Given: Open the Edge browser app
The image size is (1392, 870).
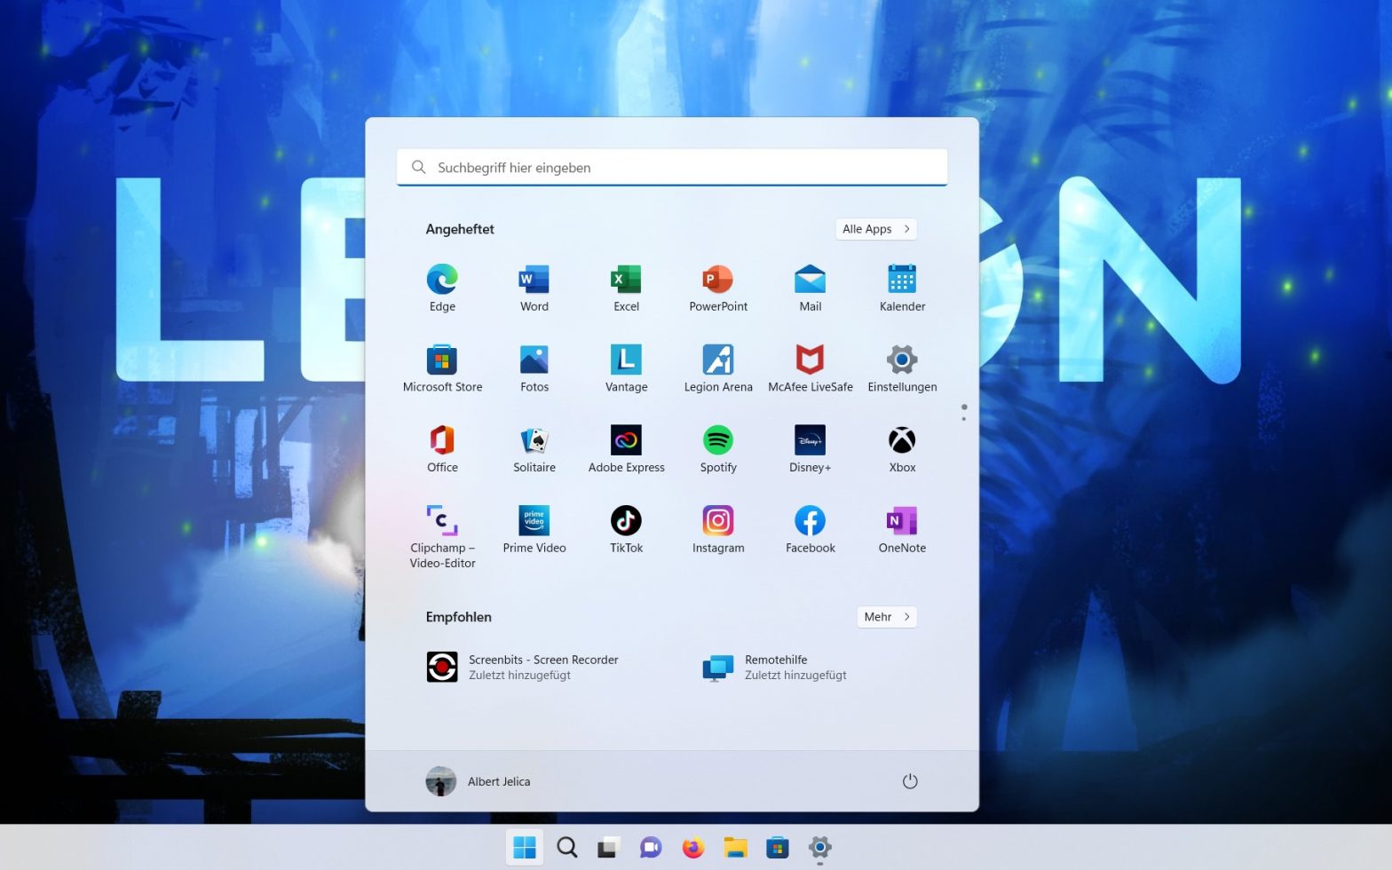Looking at the screenshot, I should [x=442, y=288].
